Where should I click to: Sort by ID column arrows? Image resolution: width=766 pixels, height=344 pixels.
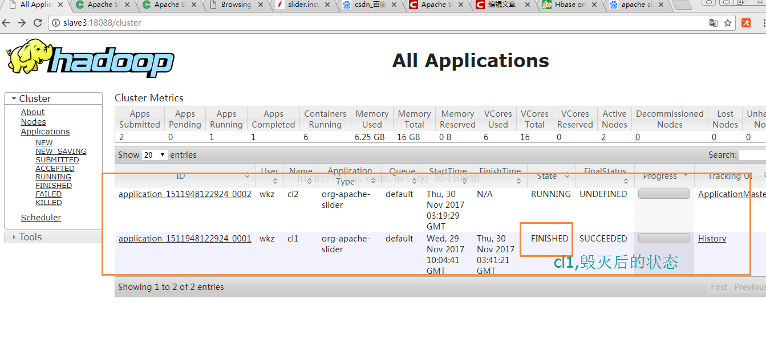248,176
